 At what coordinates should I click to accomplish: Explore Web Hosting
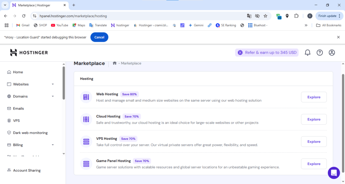click(314, 97)
